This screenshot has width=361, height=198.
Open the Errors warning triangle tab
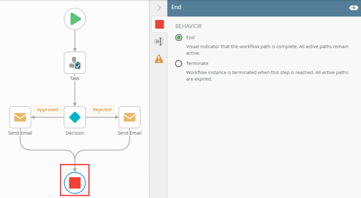[159, 59]
